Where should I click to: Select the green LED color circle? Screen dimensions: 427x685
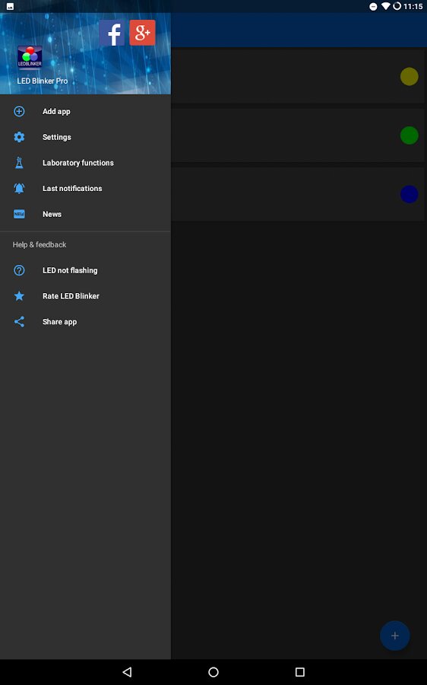click(x=409, y=135)
